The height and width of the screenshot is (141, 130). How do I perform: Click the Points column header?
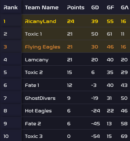(x=76, y=8)
